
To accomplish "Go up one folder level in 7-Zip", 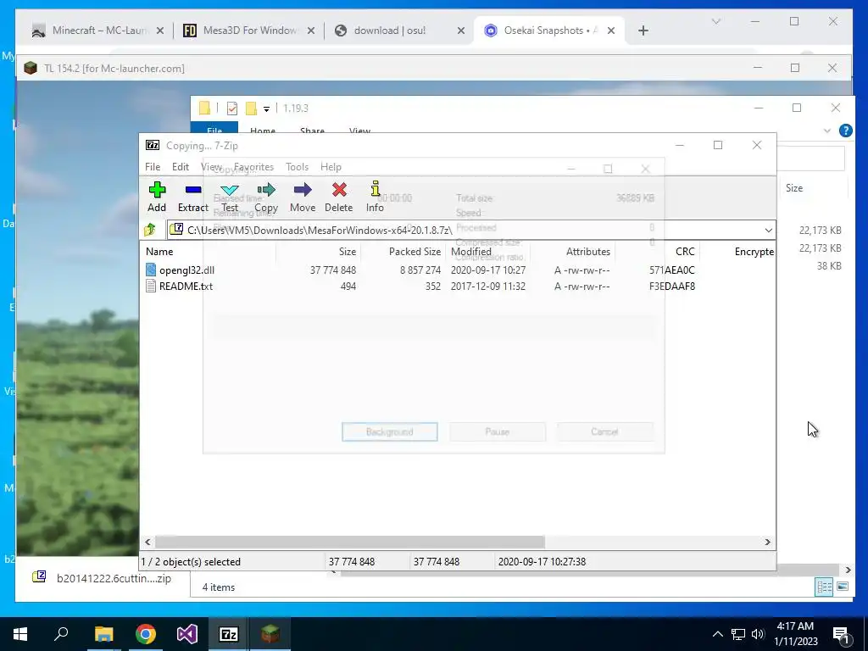I will tap(150, 230).
